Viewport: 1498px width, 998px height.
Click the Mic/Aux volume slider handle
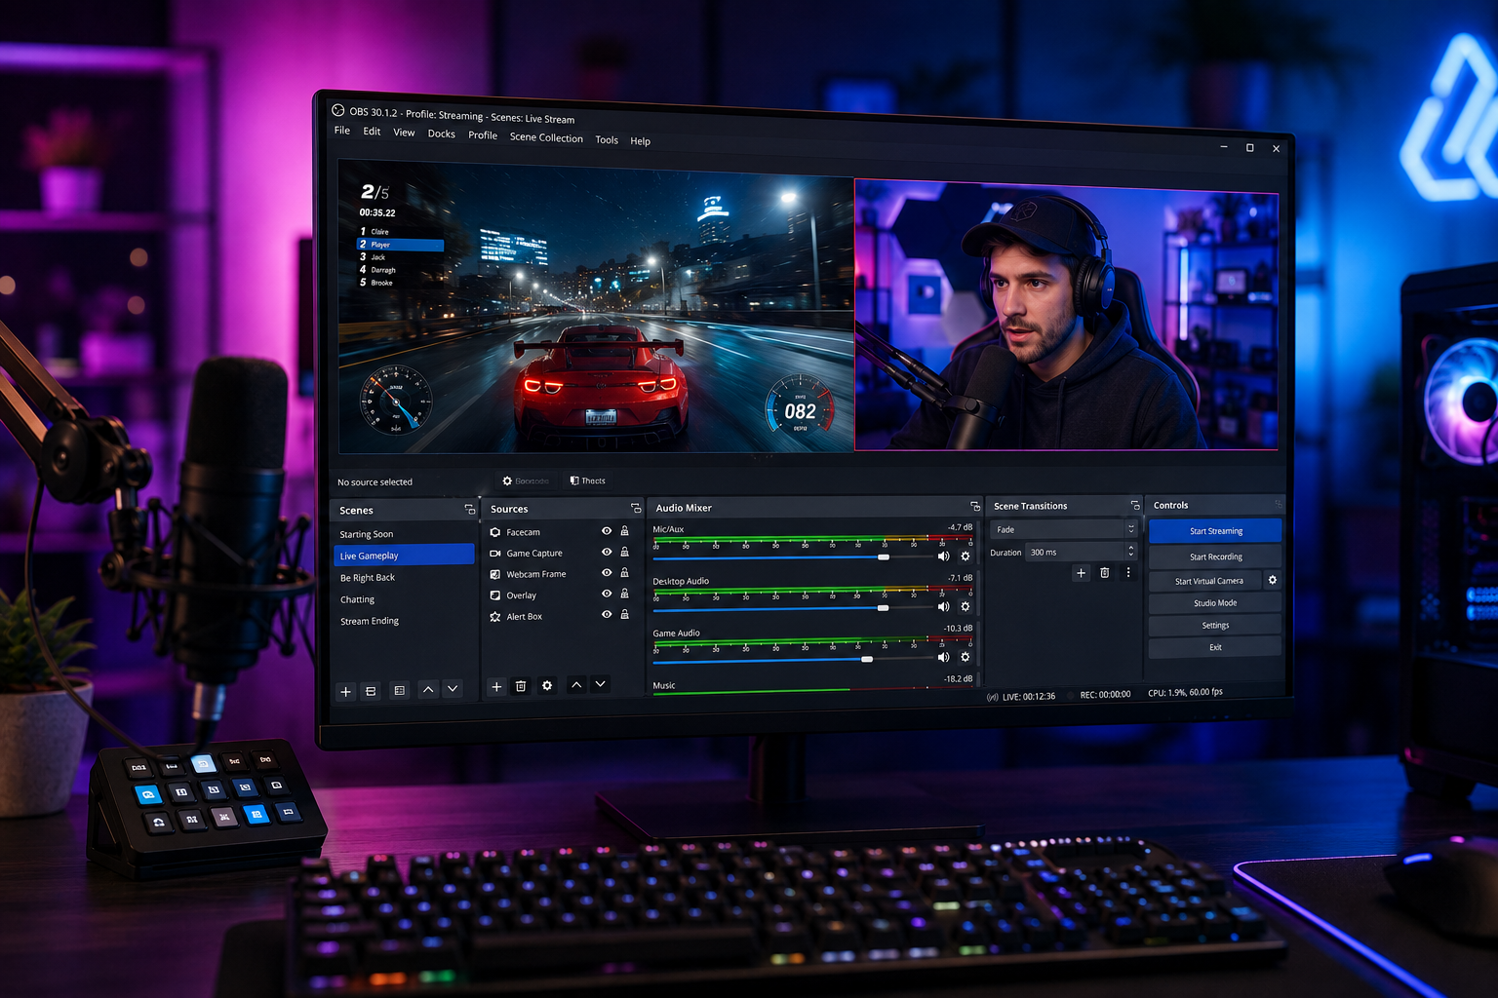tap(884, 557)
